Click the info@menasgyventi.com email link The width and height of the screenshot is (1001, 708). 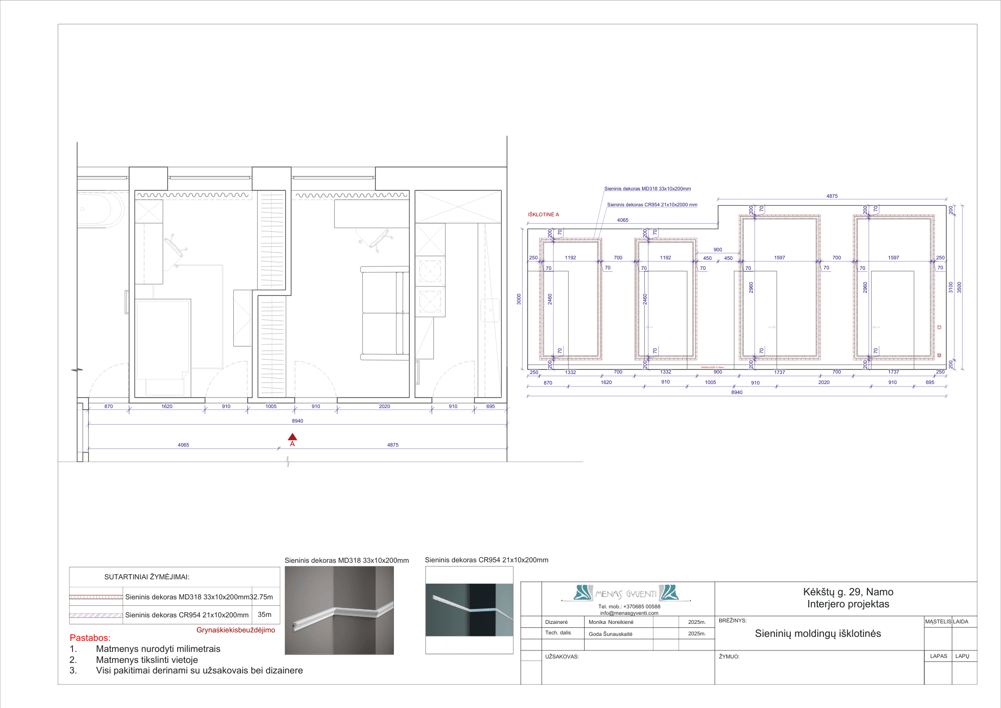point(629,613)
